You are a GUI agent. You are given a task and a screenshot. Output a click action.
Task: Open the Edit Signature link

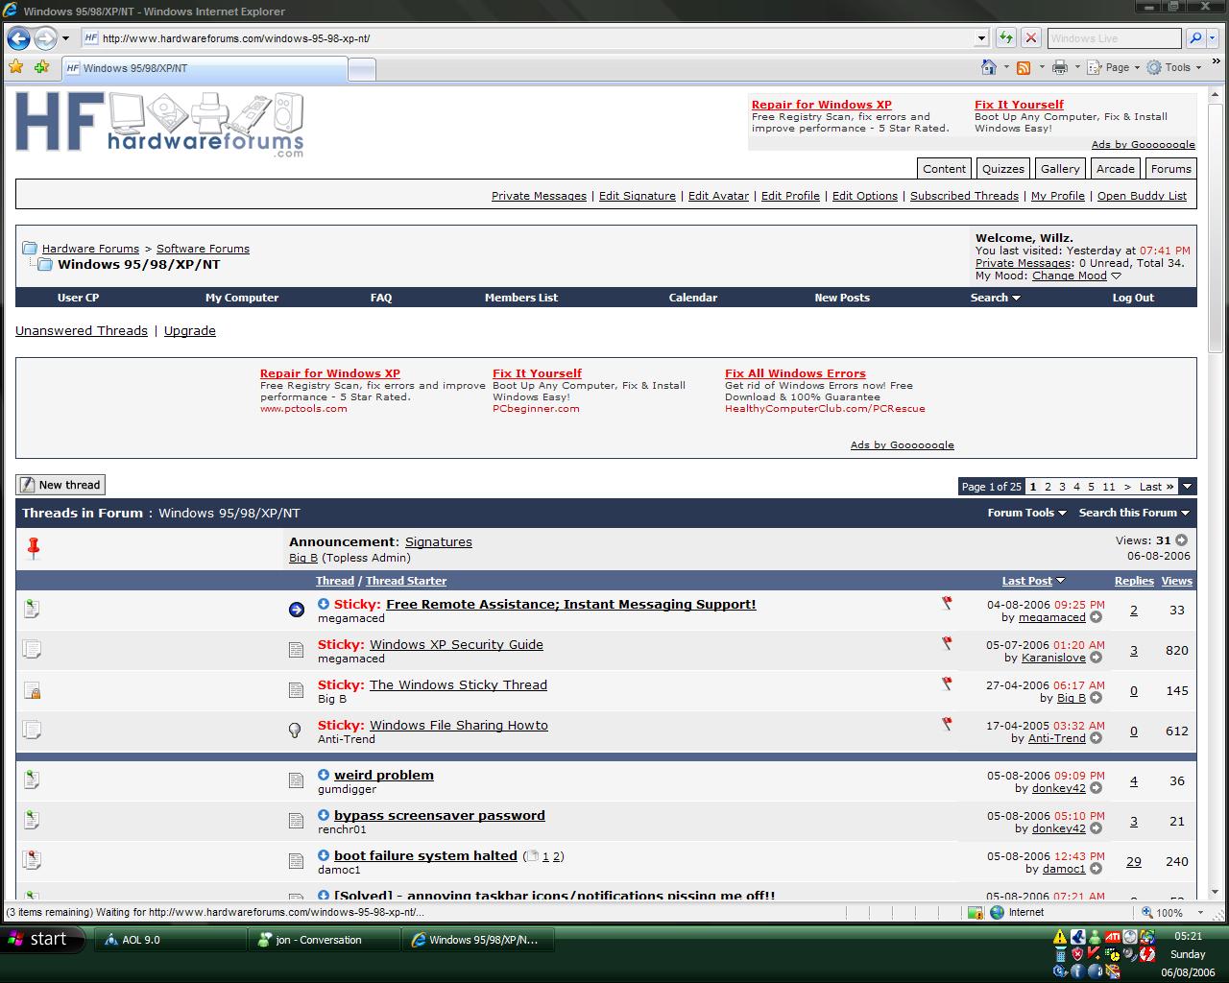[638, 196]
